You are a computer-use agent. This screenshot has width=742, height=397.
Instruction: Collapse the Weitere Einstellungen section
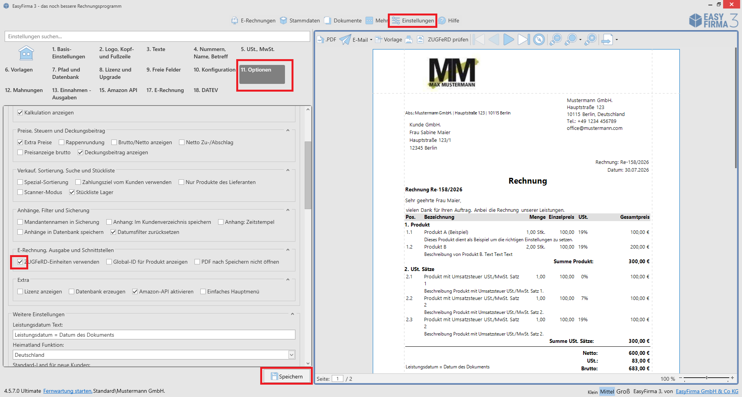point(292,314)
